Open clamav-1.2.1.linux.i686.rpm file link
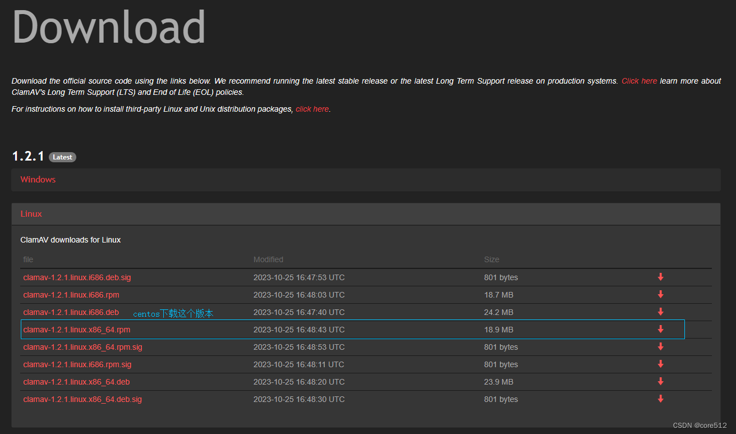The height and width of the screenshot is (434, 736). 71,295
